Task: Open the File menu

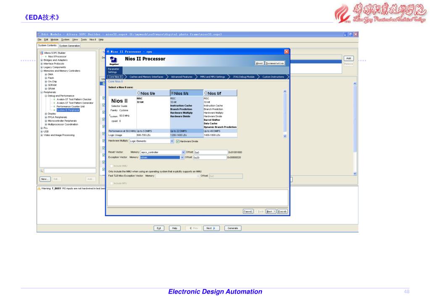Action: coord(40,40)
